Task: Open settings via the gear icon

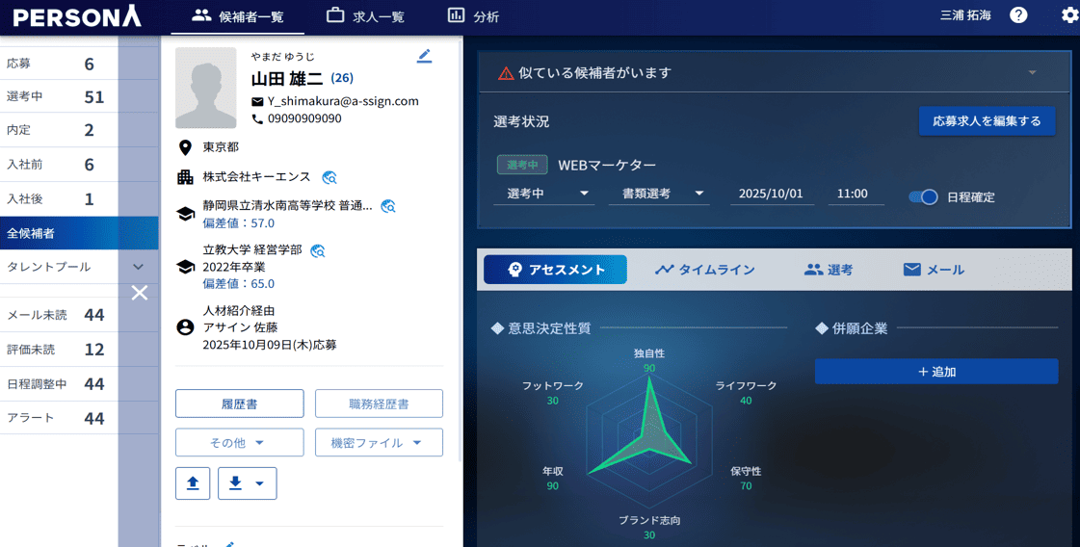Action: [1069, 15]
